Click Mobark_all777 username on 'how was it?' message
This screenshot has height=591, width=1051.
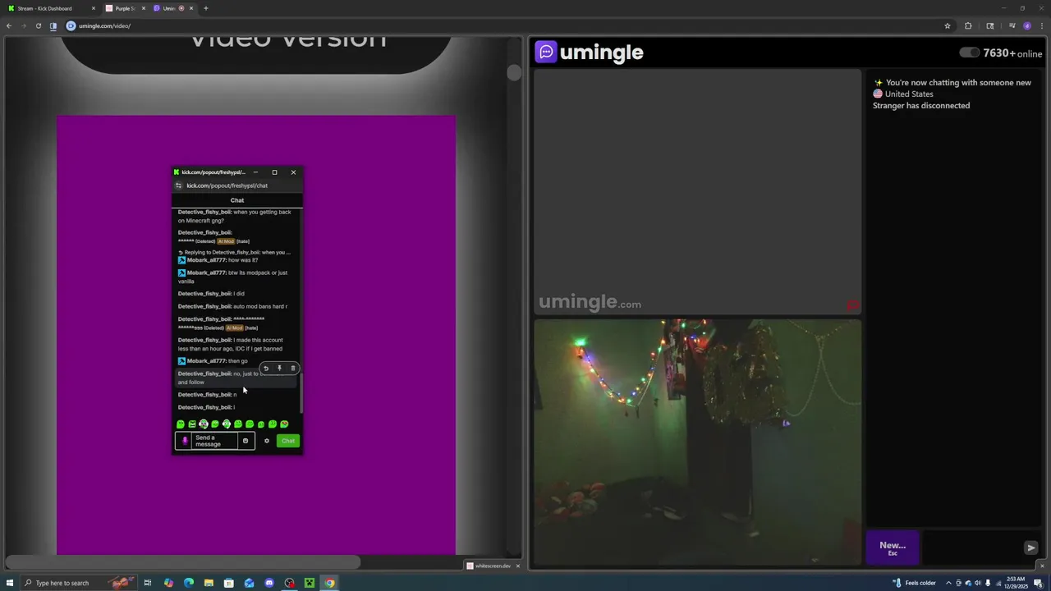[x=206, y=260]
